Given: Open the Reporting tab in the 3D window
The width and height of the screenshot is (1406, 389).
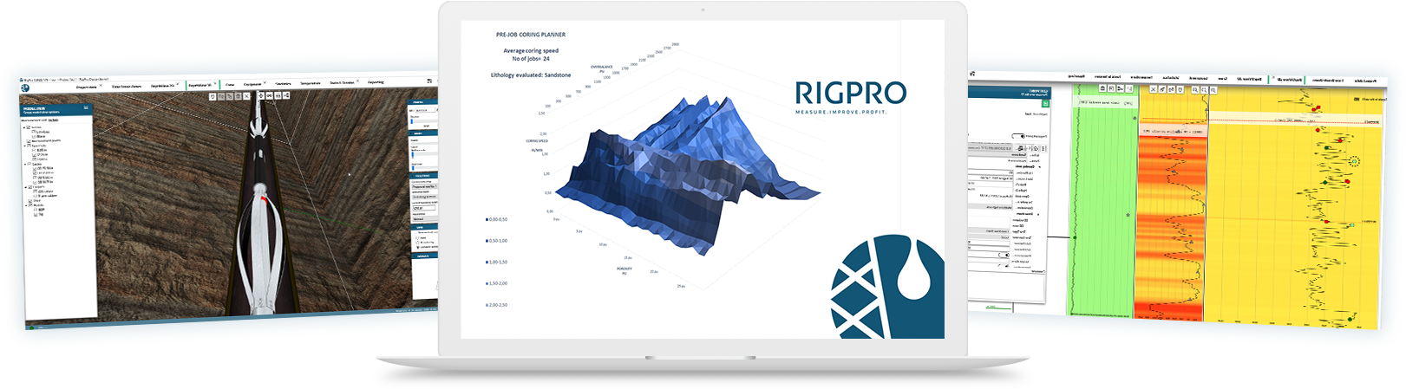Looking at the screenshot, I should pos(376,82).
